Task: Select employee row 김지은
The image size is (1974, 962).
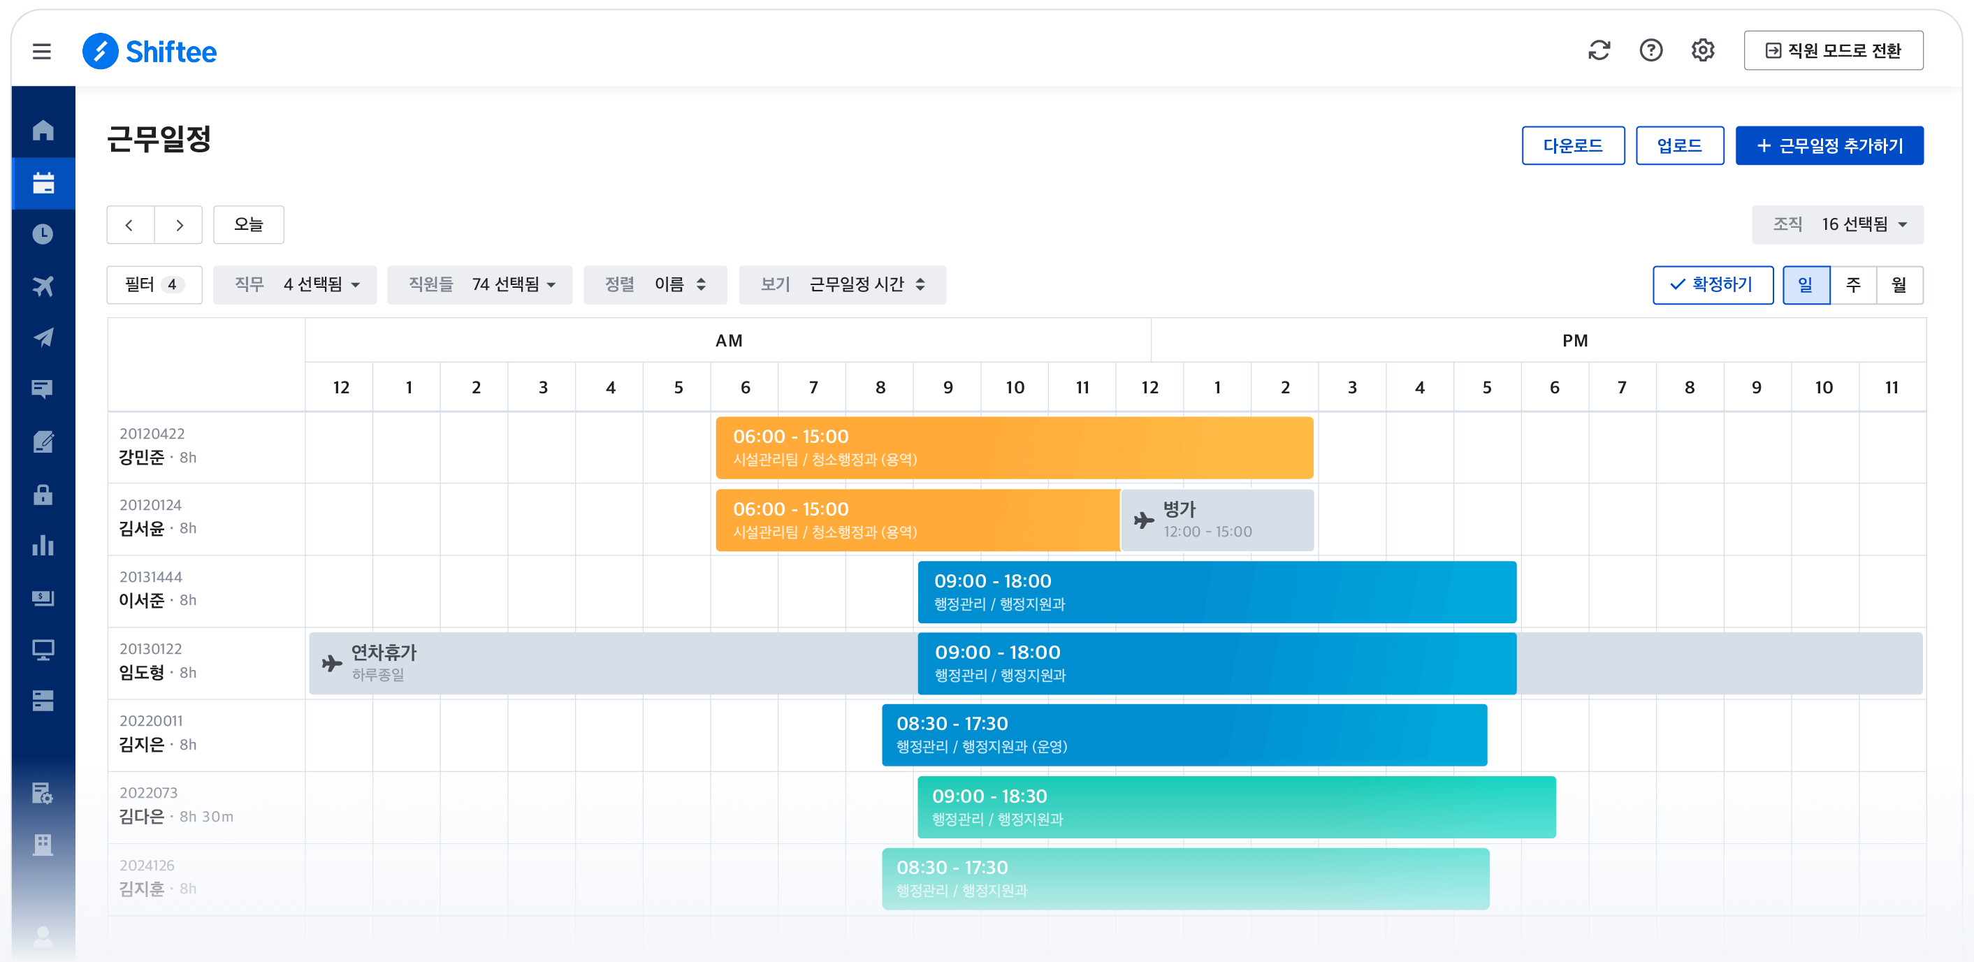Action: pos(206,735)
